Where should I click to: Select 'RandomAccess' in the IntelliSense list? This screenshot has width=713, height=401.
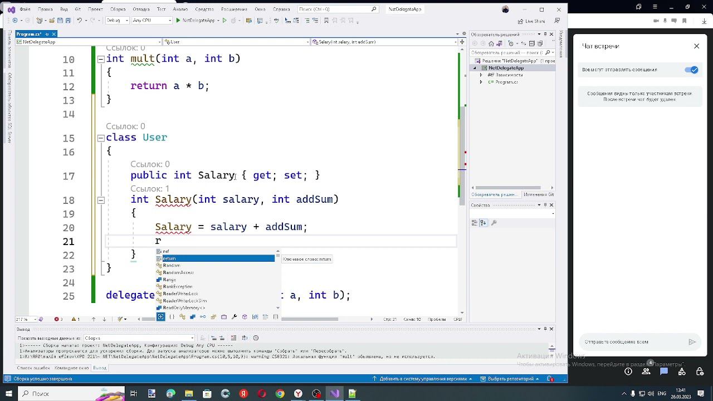[x=215, y=272]
